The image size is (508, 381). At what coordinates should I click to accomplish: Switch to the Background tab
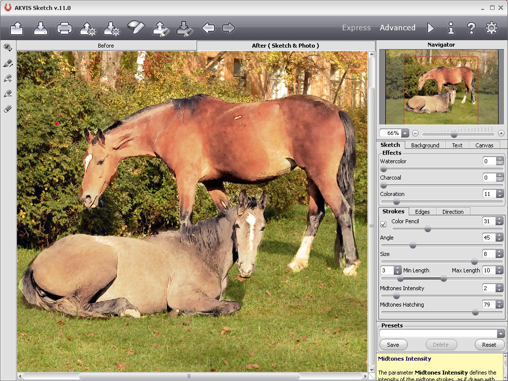425,145
